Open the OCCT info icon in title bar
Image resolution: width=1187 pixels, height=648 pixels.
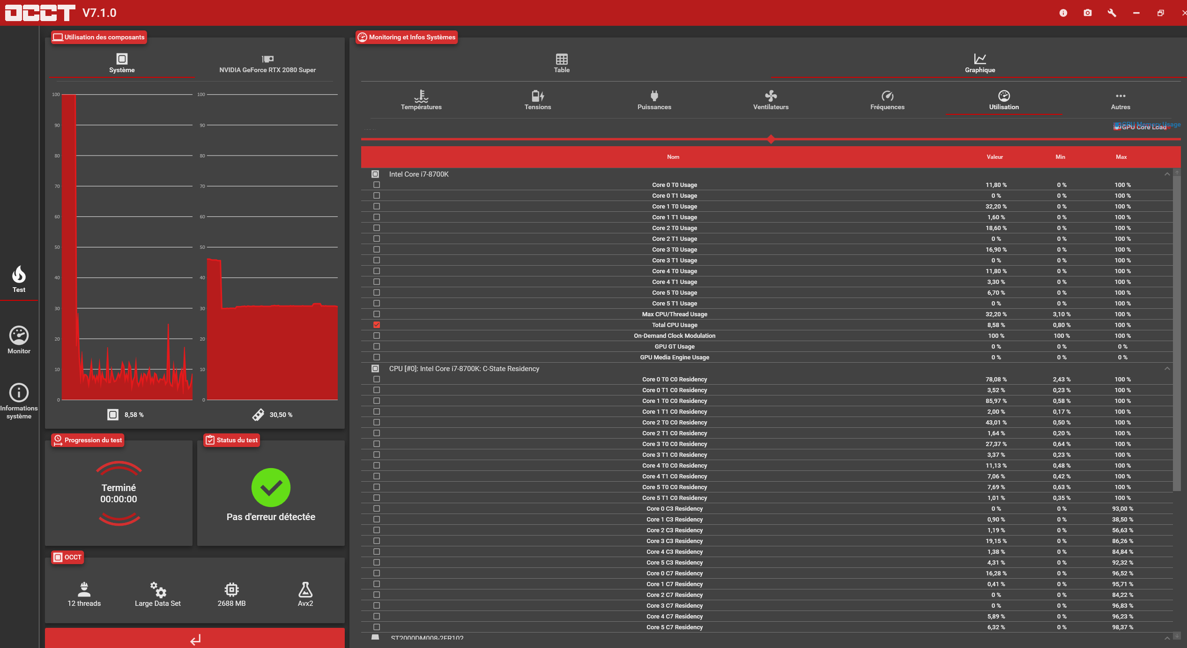coord(1063,13)
